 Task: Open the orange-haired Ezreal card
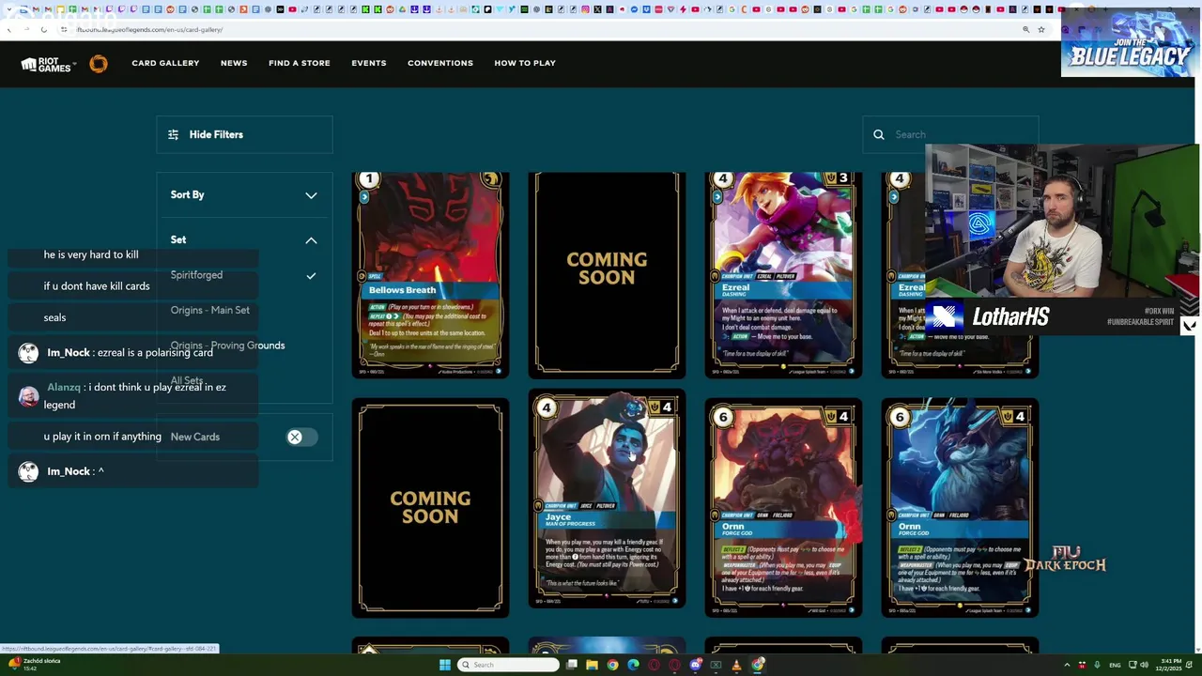pyautogui.click(x=783, y=275)
